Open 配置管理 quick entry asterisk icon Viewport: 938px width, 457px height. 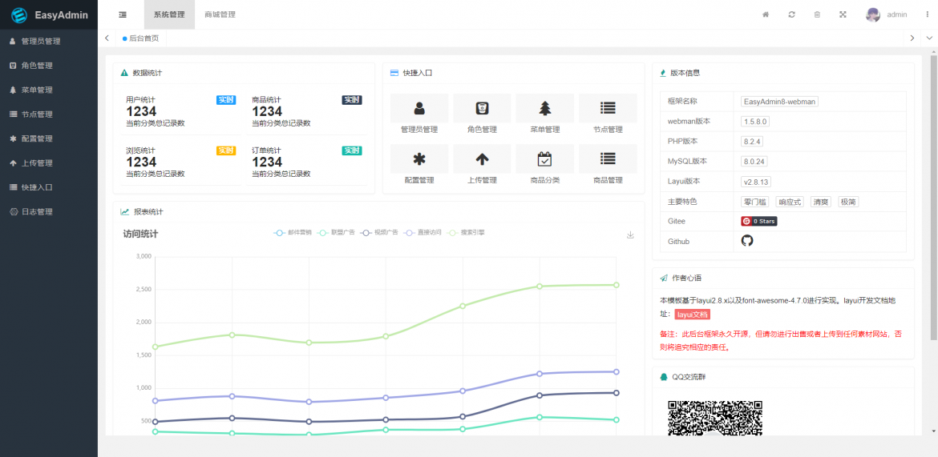tap(419, 159)
